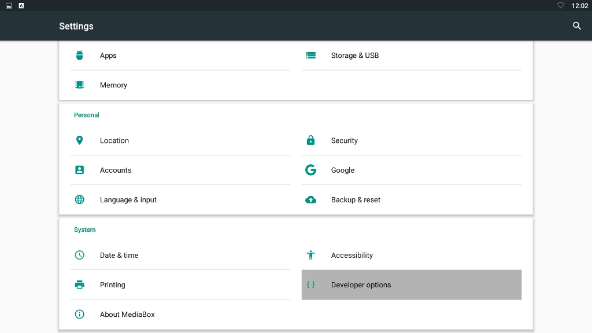Click the Settings title text
The image size is (592, 333).
click(76, 26)
